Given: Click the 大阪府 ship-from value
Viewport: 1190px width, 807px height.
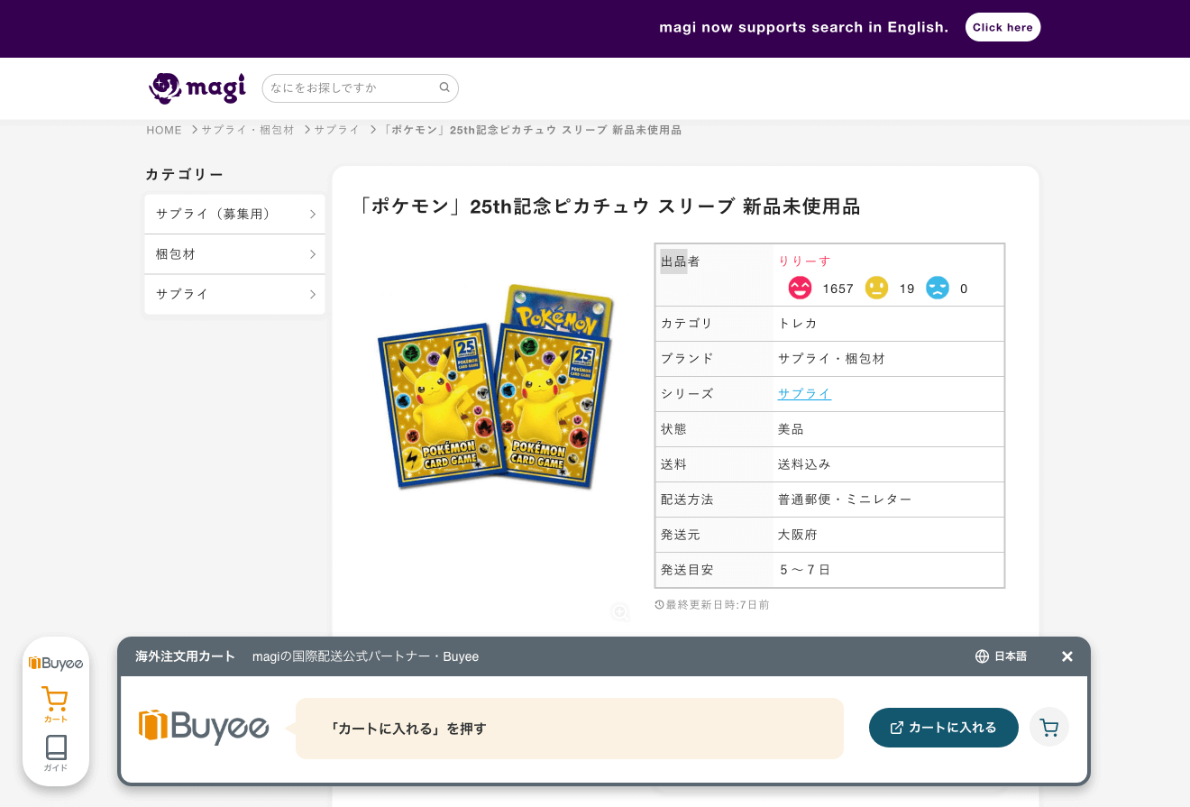Looking at the screenshot, I should coord(798,534).
